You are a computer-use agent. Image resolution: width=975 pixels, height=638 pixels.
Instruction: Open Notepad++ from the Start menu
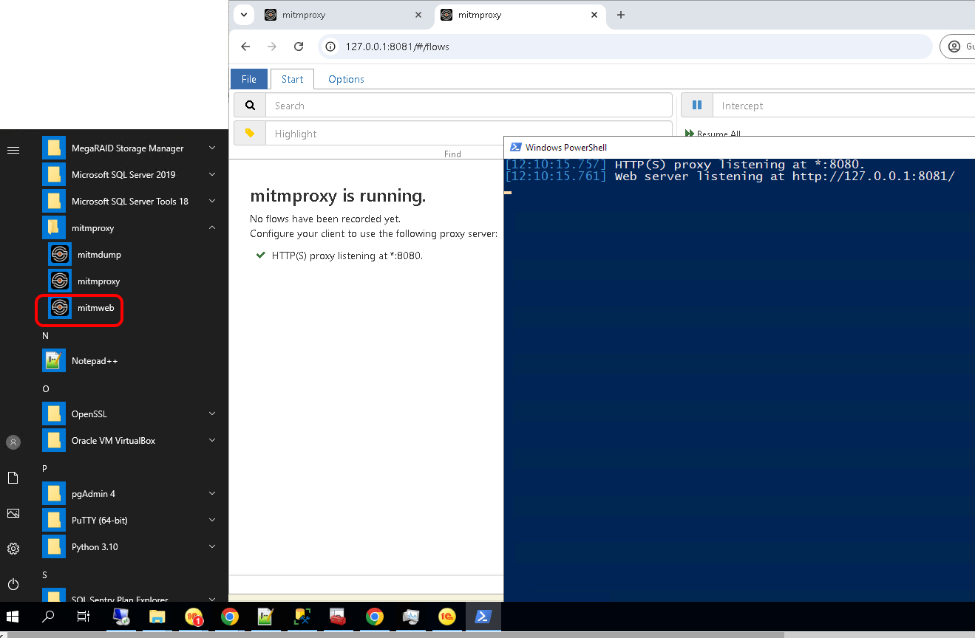tap(81, 361)
